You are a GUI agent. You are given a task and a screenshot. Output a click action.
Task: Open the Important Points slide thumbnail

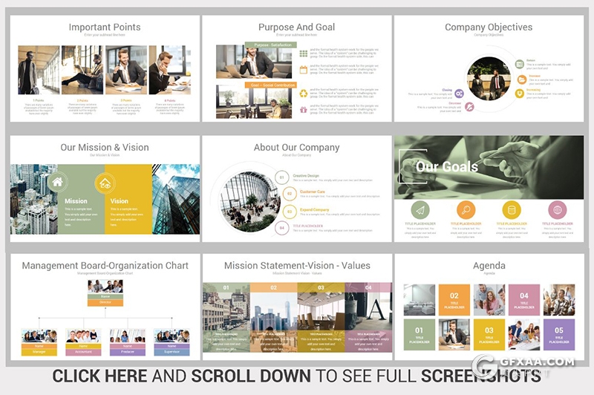pos(105,68)
